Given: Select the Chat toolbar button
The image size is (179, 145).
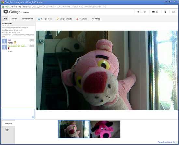Looking at the screenshot, I should 5,19.
